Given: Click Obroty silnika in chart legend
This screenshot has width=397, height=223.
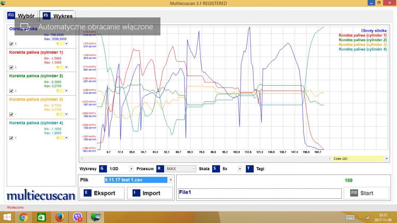Looking at the screenshot, I should pyautogui.click(x=374, y=31).
